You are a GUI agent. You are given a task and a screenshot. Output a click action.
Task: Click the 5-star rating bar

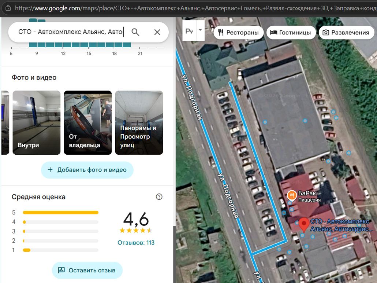[x=61, y=212]
